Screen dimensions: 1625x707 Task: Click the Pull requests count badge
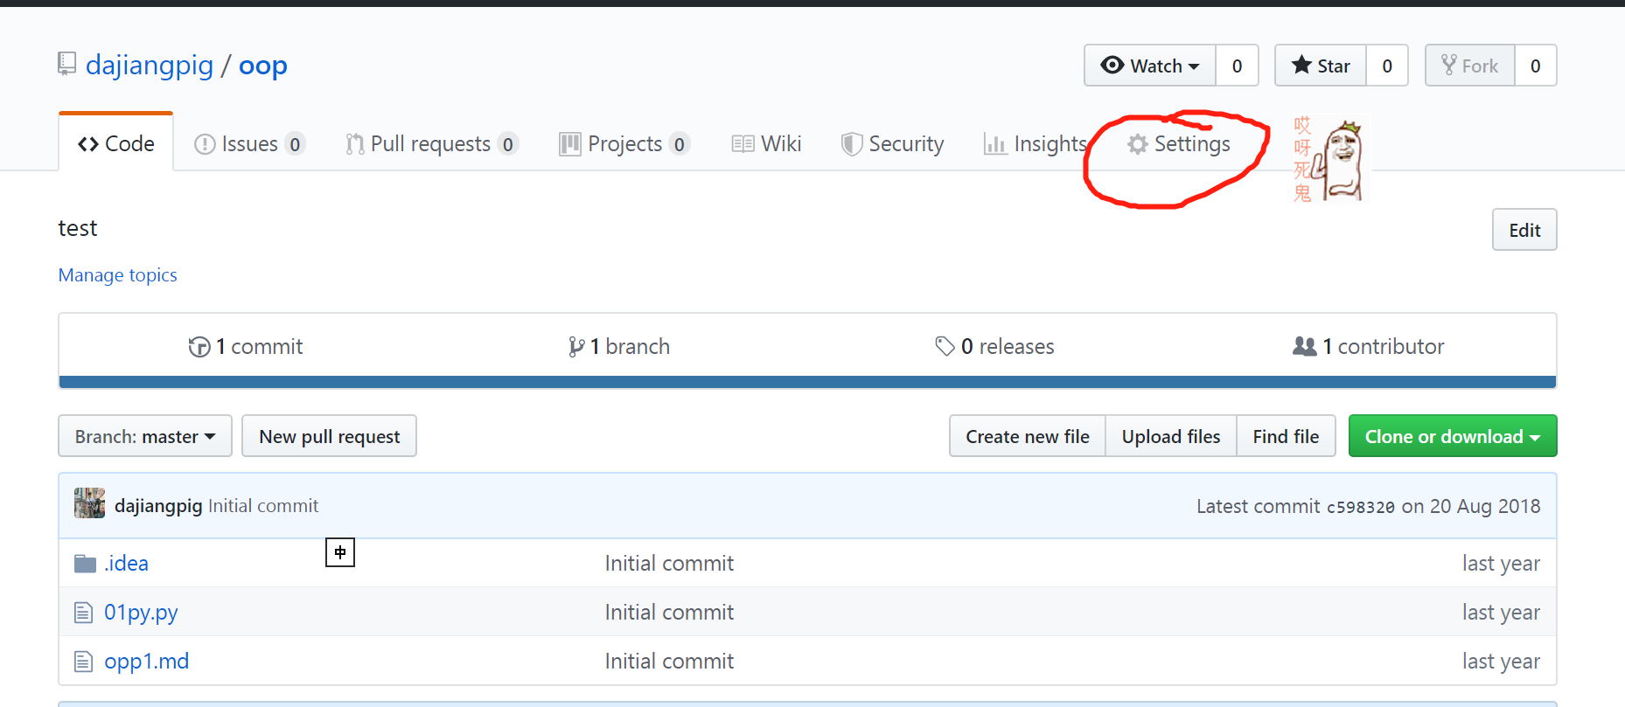point(508,144)
